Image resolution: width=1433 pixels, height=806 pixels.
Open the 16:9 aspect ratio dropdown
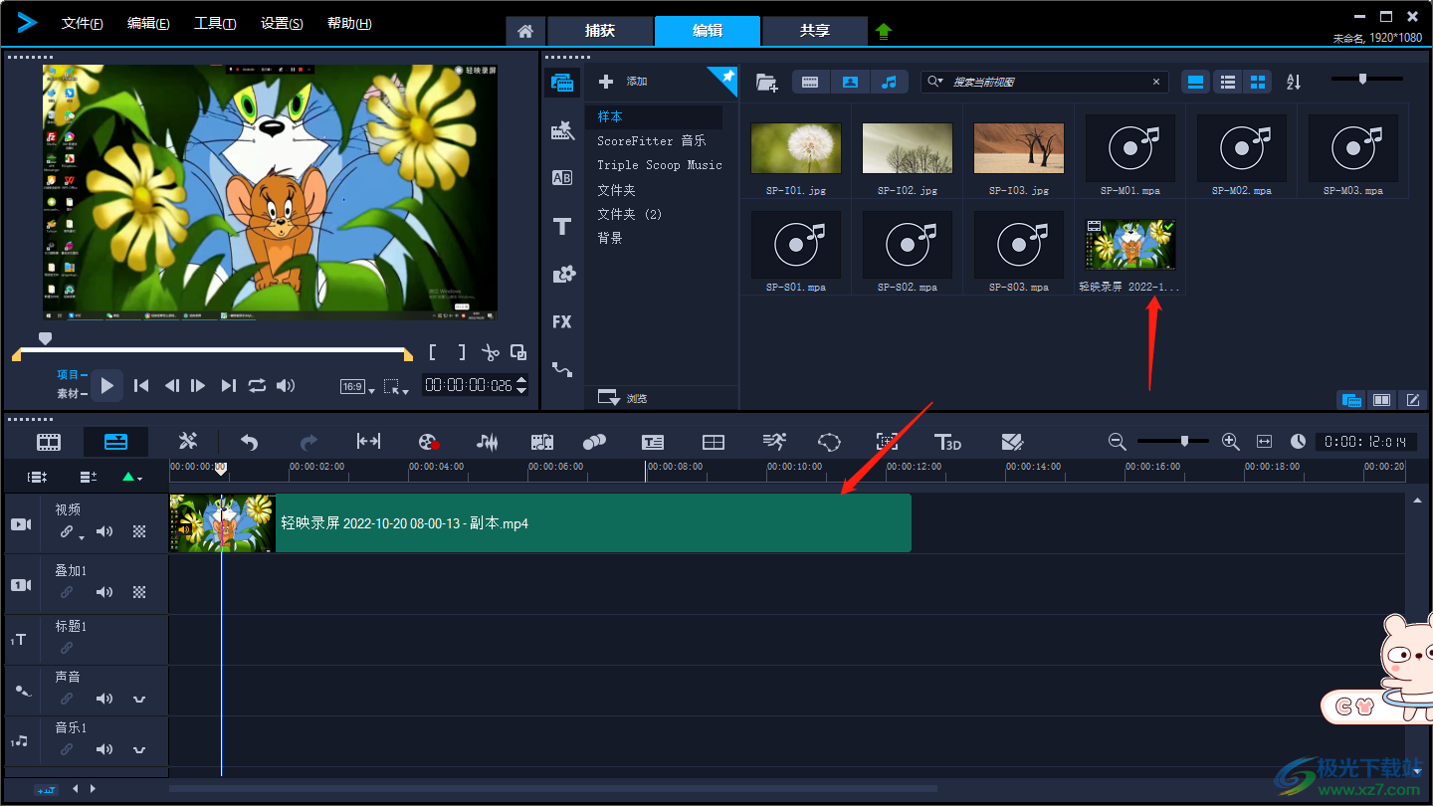tap(357, 387)
